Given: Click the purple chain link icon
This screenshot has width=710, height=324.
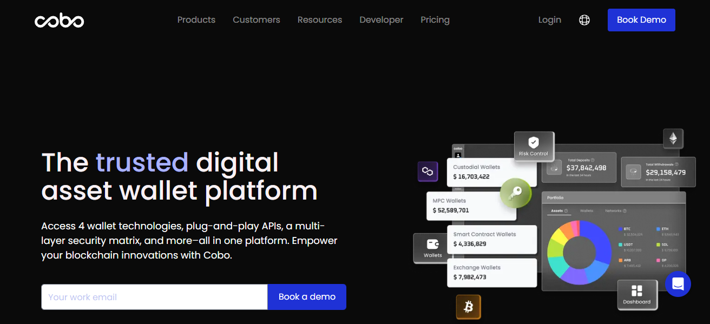Looking at the screenshot, I should coord(428,171).
